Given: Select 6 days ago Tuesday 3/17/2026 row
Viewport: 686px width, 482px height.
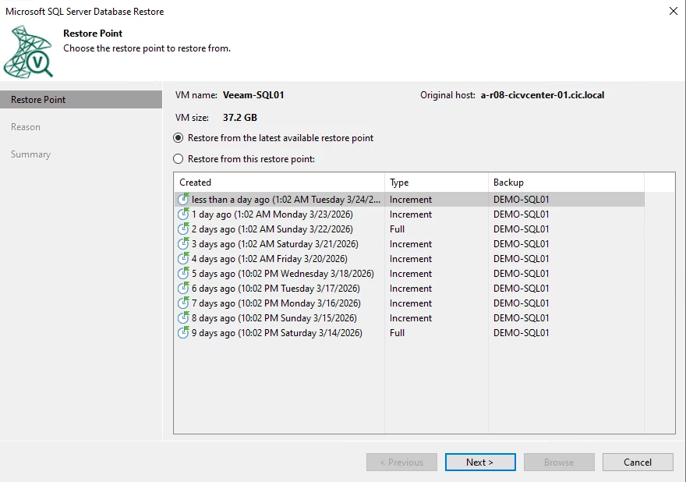Looking at the screenshot, I should (409, 289).
